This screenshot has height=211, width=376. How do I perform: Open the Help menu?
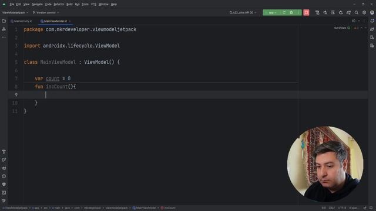click(114, 4)
